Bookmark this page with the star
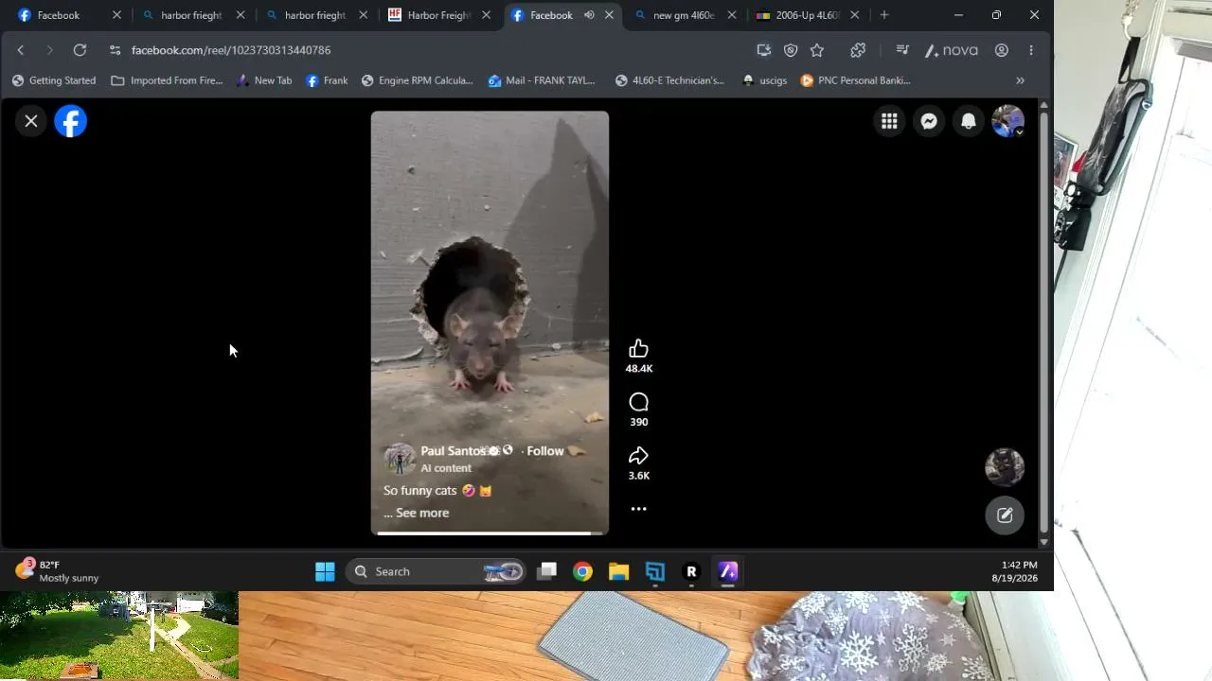This screenshot has width=1212, height=681. click(x=817, y=50)
